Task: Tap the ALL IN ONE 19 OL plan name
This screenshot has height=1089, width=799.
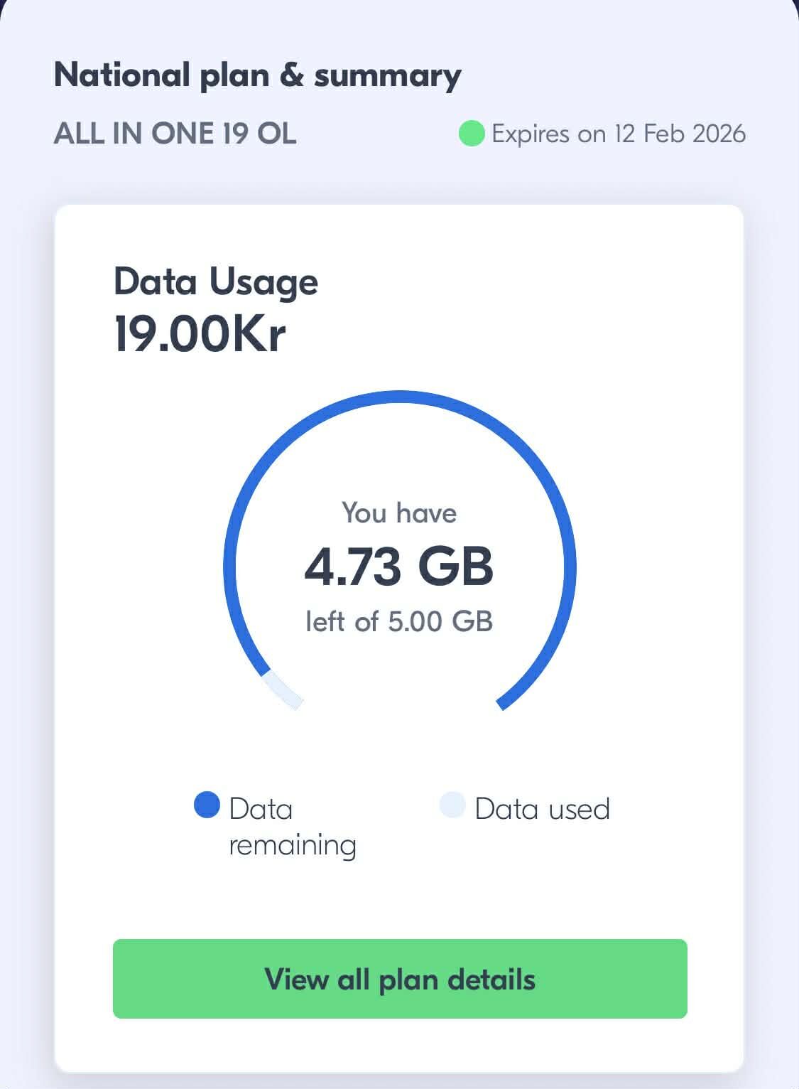Action: [175, 134]
